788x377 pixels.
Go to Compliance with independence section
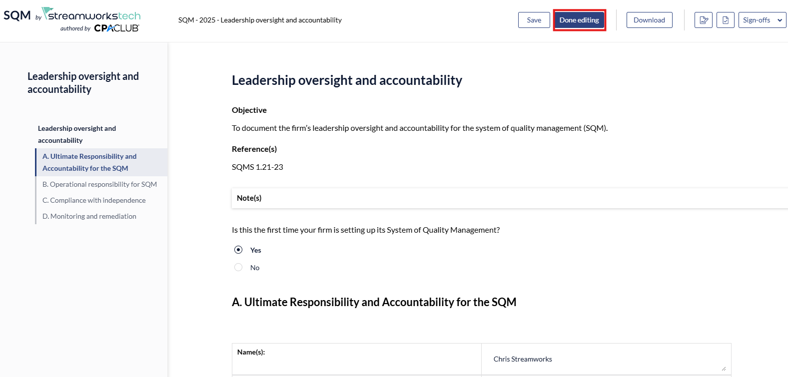pyautogui.click(x=94, y=200)
